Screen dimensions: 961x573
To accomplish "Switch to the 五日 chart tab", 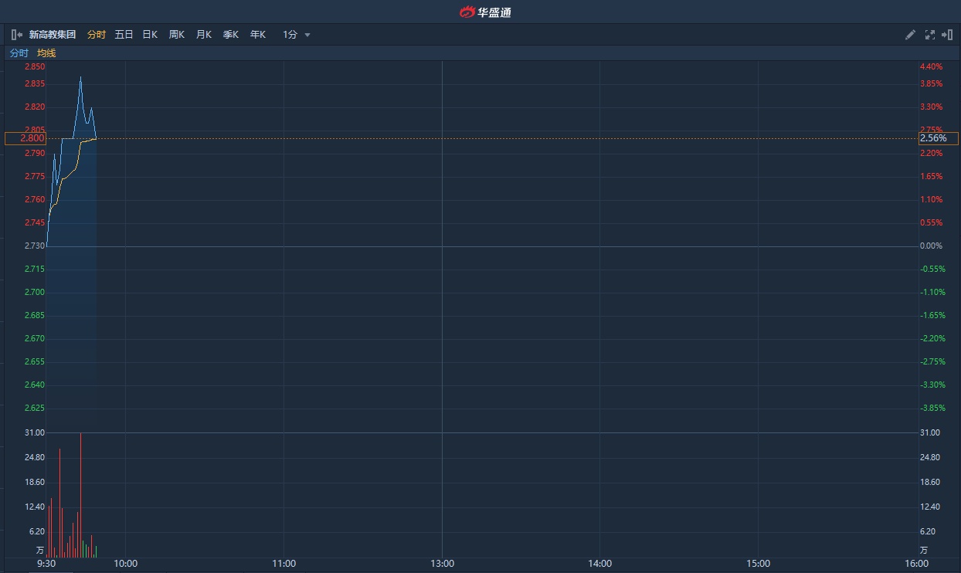I will coord(124,35).
